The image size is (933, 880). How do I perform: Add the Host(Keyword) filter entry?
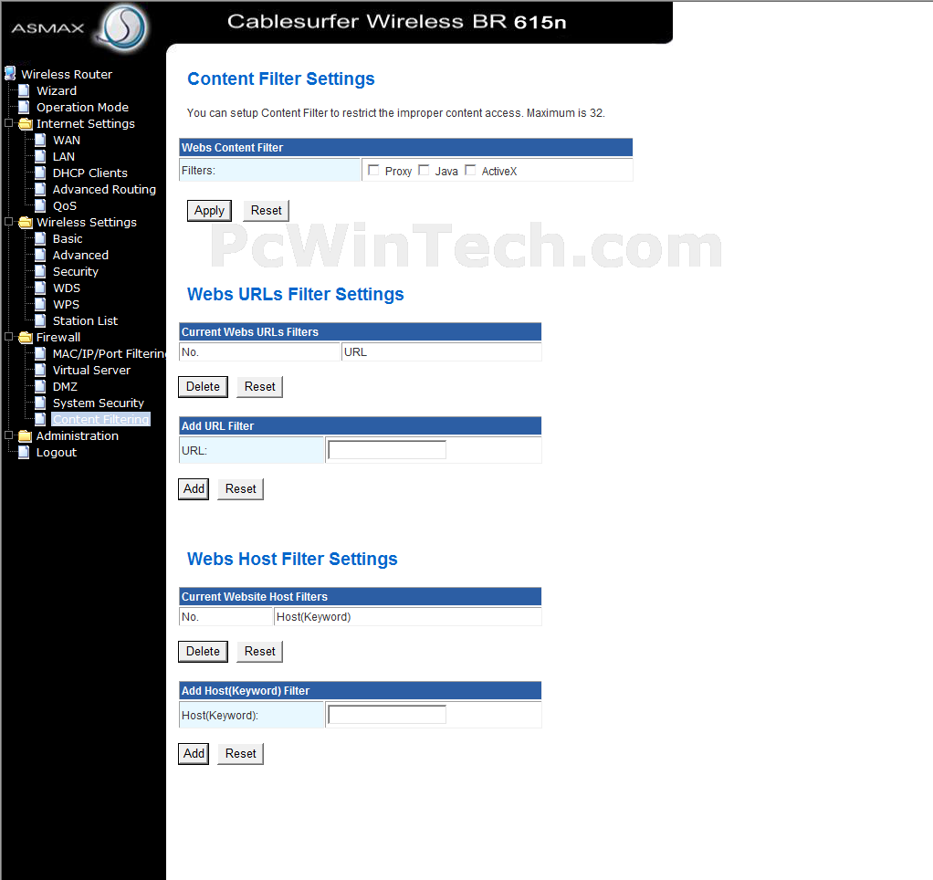pyautogui.click(x=194, y=754)
